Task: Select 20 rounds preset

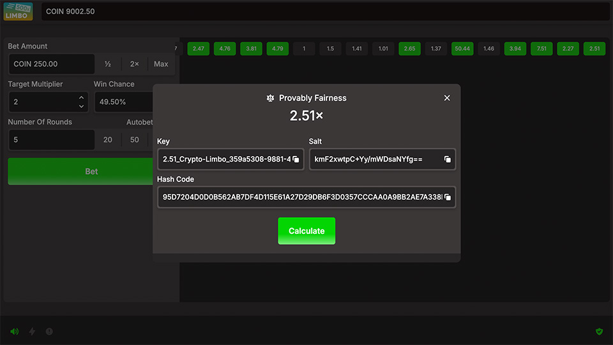Action: (108, 140)
